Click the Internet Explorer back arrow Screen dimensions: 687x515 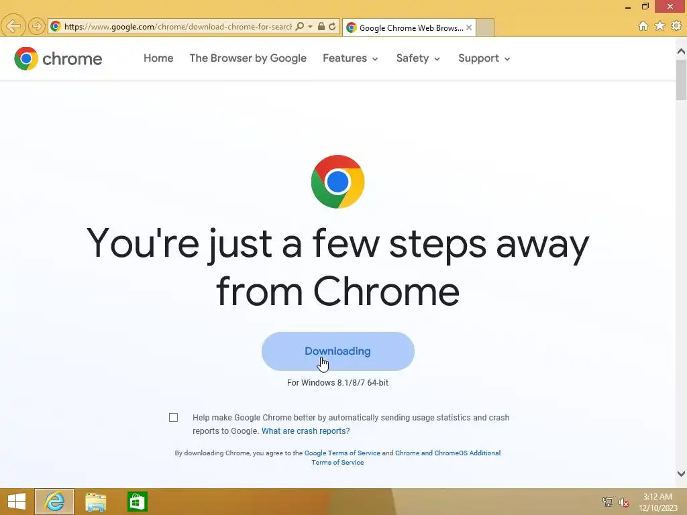[13, 26]
